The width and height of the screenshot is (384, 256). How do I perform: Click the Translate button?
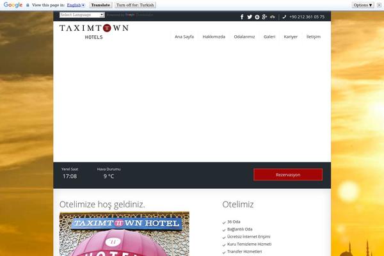[100, 5]
